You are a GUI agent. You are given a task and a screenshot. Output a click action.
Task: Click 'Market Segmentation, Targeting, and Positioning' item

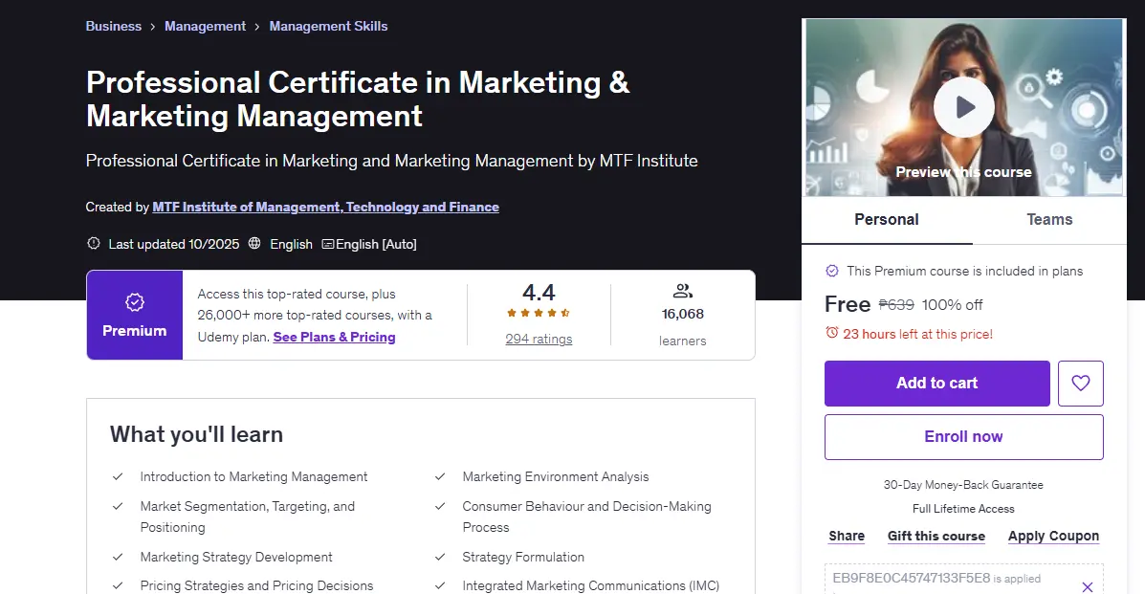point(248,517)
